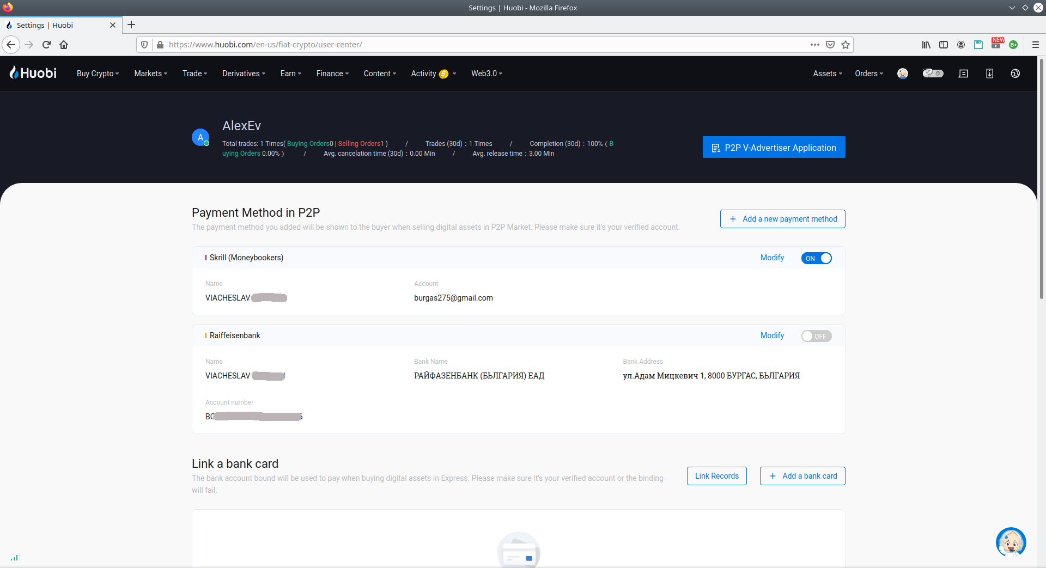Open a new browser tab

131,25
